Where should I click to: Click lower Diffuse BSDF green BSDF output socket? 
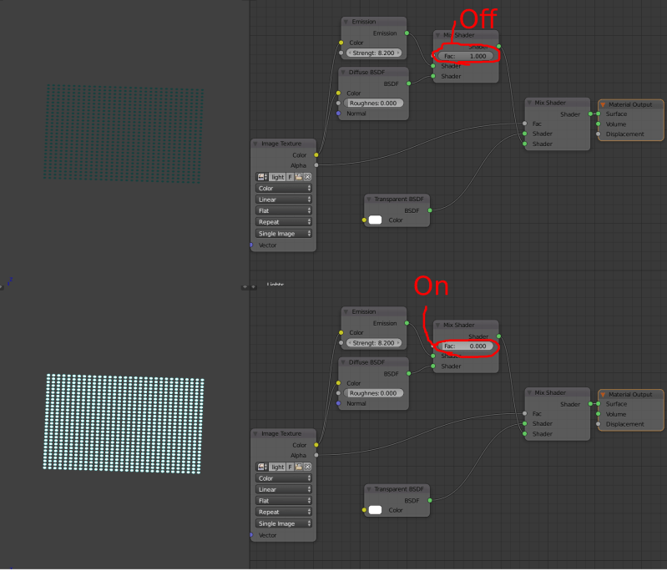(409, 373)
